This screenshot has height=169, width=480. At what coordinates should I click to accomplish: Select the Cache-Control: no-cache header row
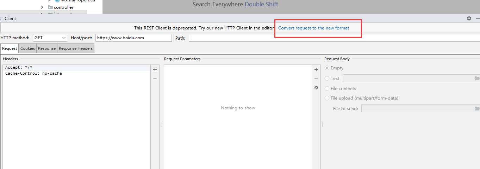[x=76, y=73]
